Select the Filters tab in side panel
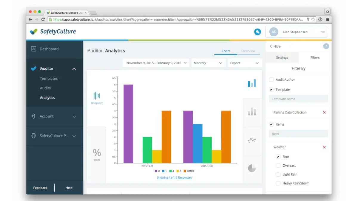This screenshot has width=358, height=201. pos(315,57)
